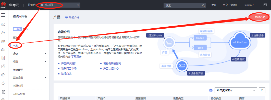This screenshot has height=100, width=271.
Task: Click the 创建产品 button
Action: (x=260, y=17)
